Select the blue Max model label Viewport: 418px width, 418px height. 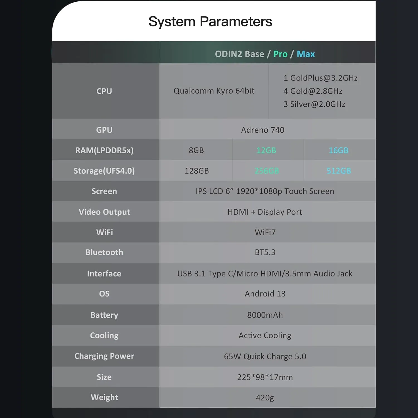[x=306, y=54]
